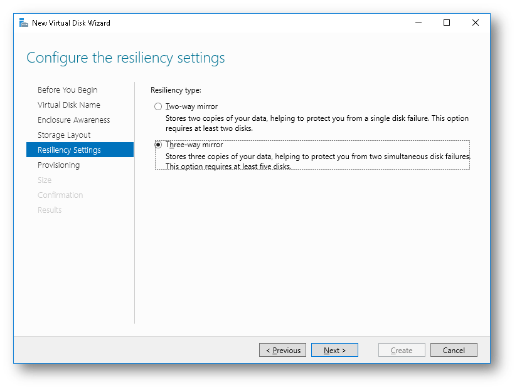Click the New Virtual Disk Wizard title bar icon
517x390 pixels.
tap(23, 22)
